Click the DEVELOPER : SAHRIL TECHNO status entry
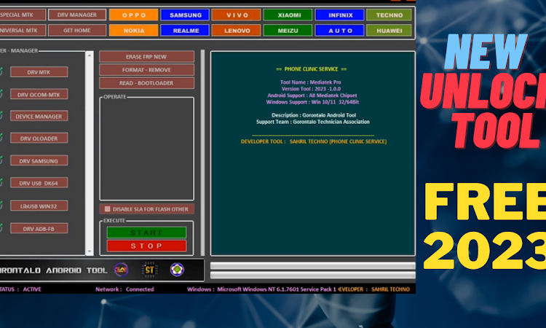Screen dimensions: 546x328 374,289
